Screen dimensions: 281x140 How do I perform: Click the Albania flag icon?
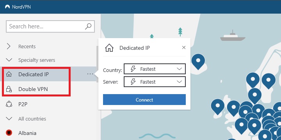[9, 133]
